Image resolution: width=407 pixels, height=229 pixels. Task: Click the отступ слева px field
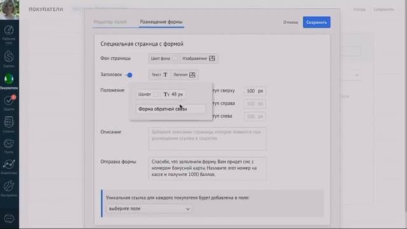254,116
